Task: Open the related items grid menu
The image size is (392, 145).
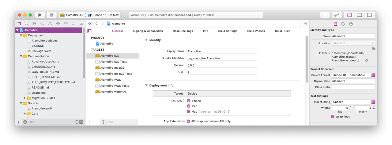Action: (90, 24)
